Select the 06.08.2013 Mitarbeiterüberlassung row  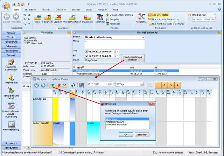126,74
